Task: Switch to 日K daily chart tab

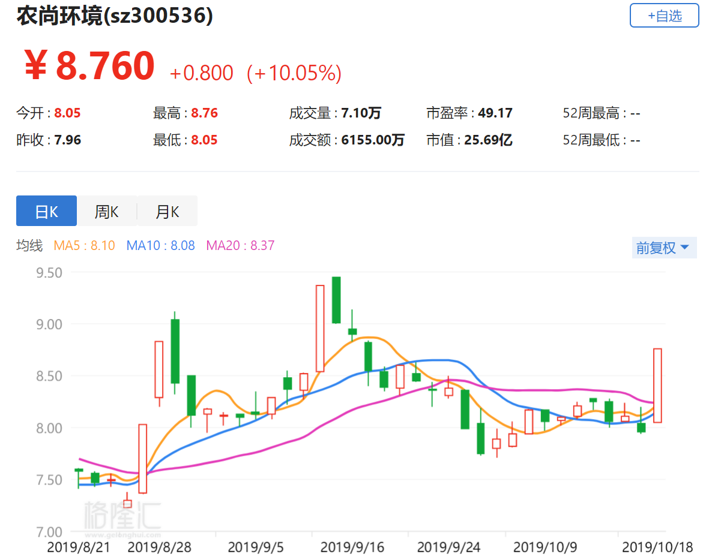Action: 47,211
